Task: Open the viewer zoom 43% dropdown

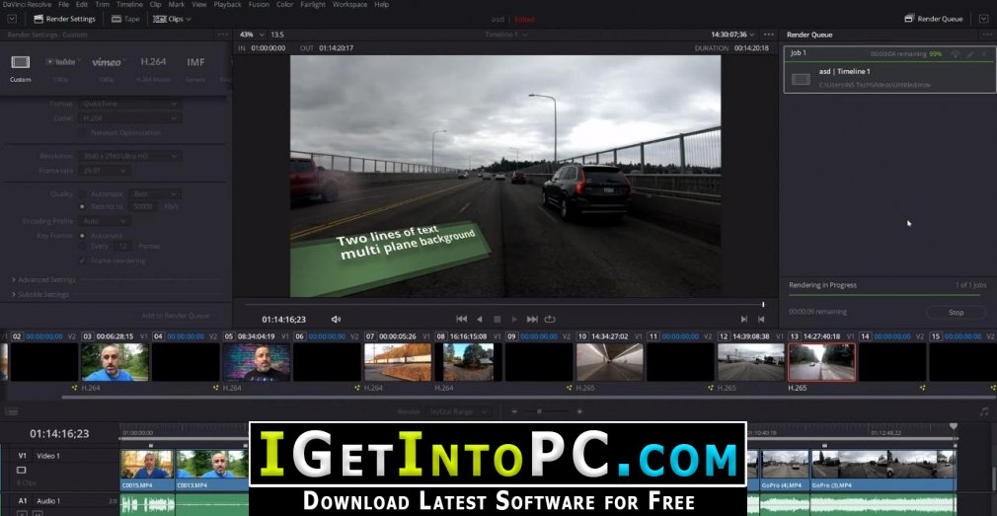Action: coord(252,35)
